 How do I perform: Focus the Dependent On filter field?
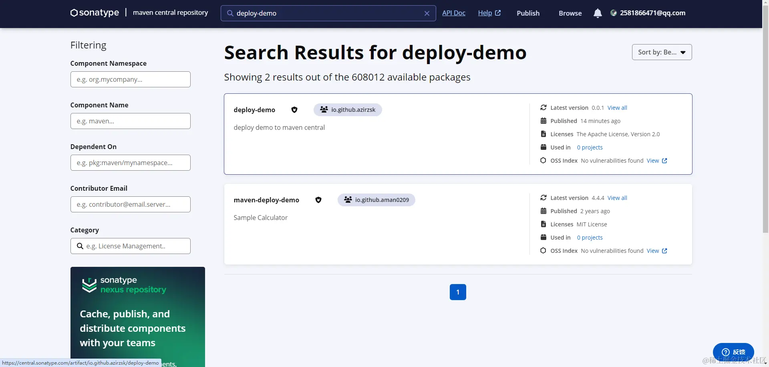pyautogui.click(x=130, y=163)
